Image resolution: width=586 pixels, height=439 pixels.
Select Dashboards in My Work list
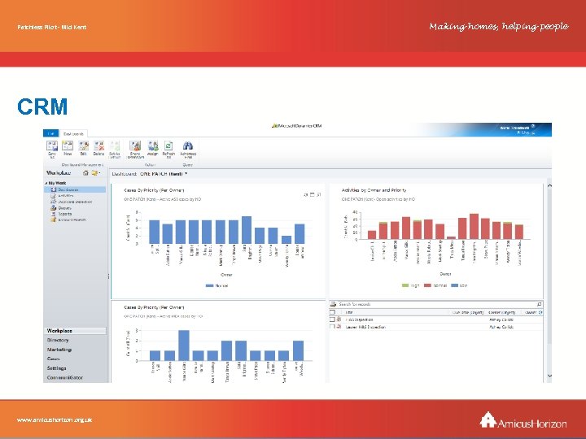75,189
